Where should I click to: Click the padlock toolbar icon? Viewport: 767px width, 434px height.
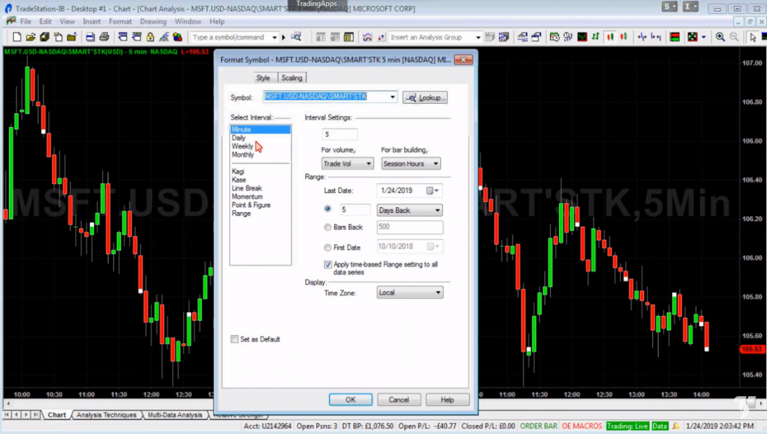(x=150, y=37)
